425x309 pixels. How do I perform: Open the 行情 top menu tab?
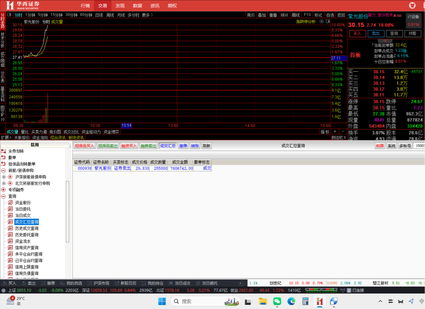pos(85,5)
